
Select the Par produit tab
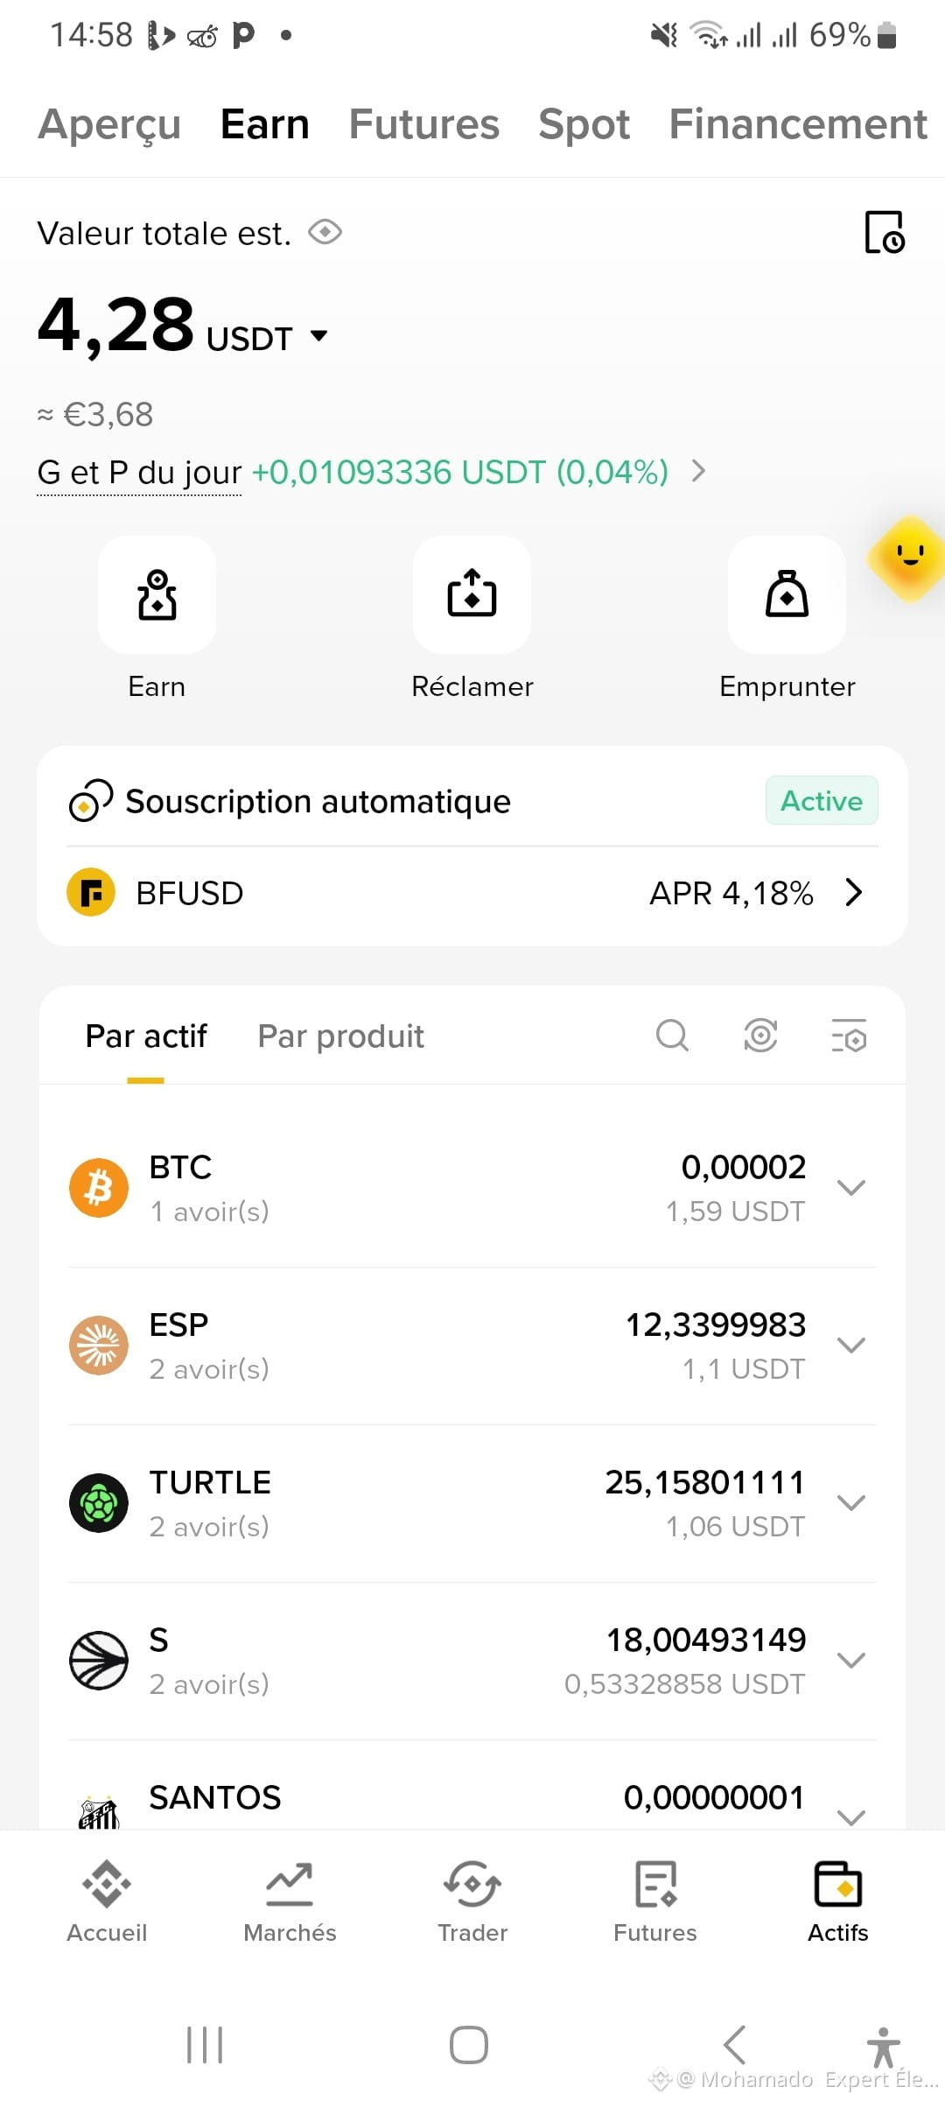(x=340, y=1036)
